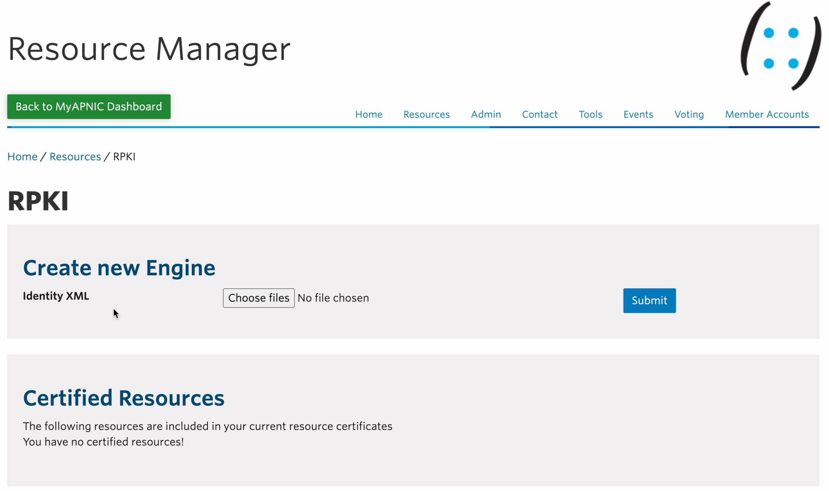Submit the Identity XML form
The height and width of the screenshot is (491, 829).
pos(649,301)
